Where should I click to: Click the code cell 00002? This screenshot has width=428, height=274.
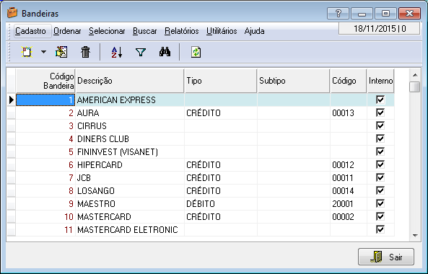349,217
